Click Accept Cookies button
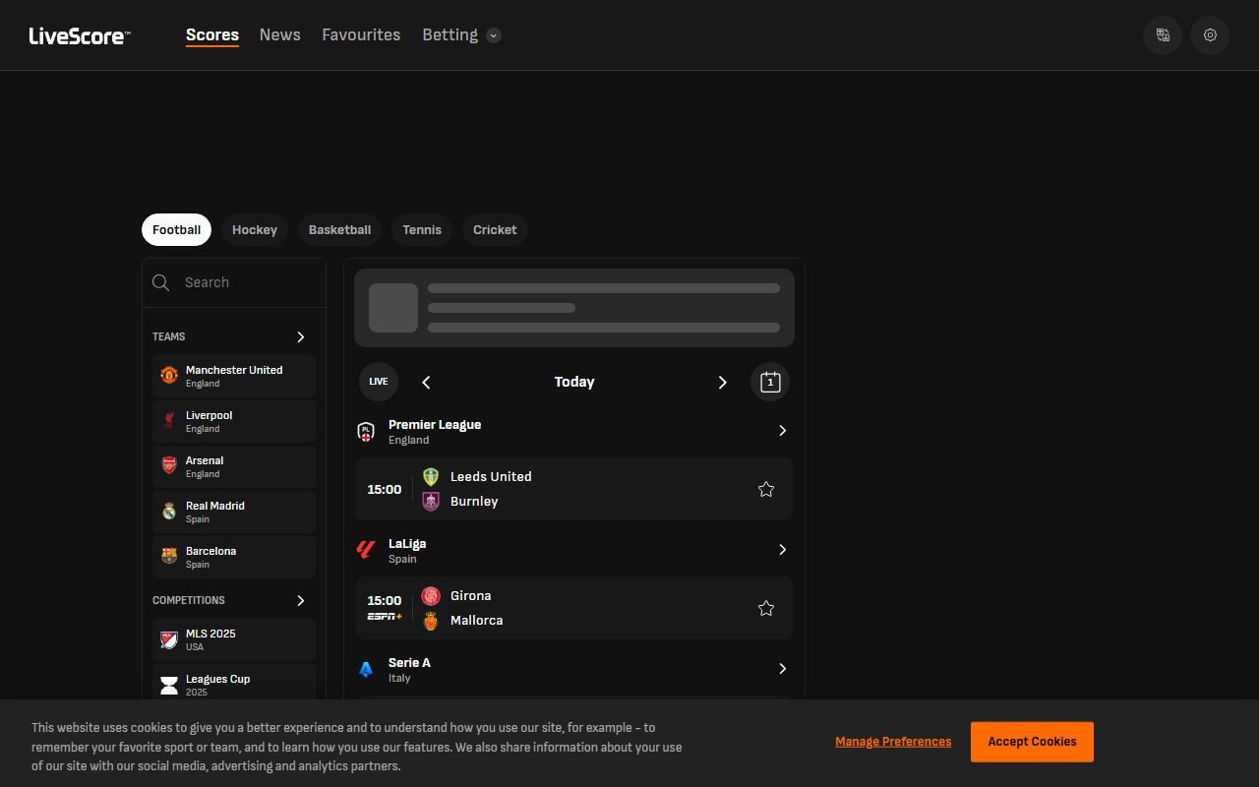The image size is (1259, 787). coord(1032,742)
